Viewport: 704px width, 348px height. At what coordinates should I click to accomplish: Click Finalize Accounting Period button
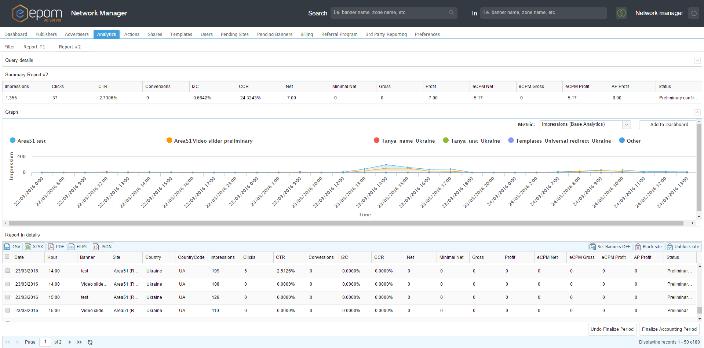point(669,329)
